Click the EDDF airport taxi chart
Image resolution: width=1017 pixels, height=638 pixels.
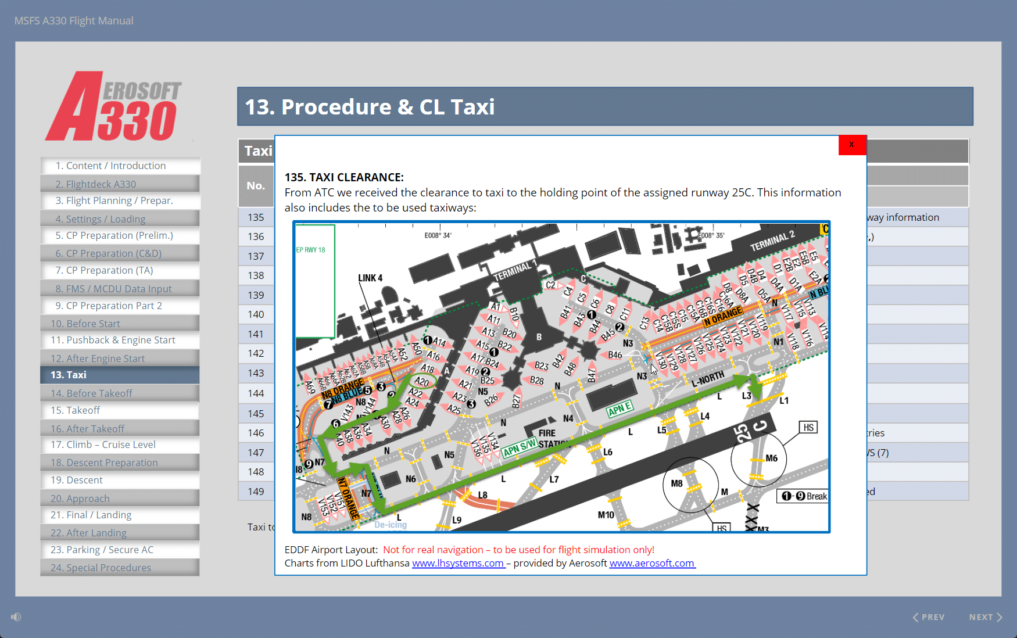pyautogui.click(x=561, y=377)
